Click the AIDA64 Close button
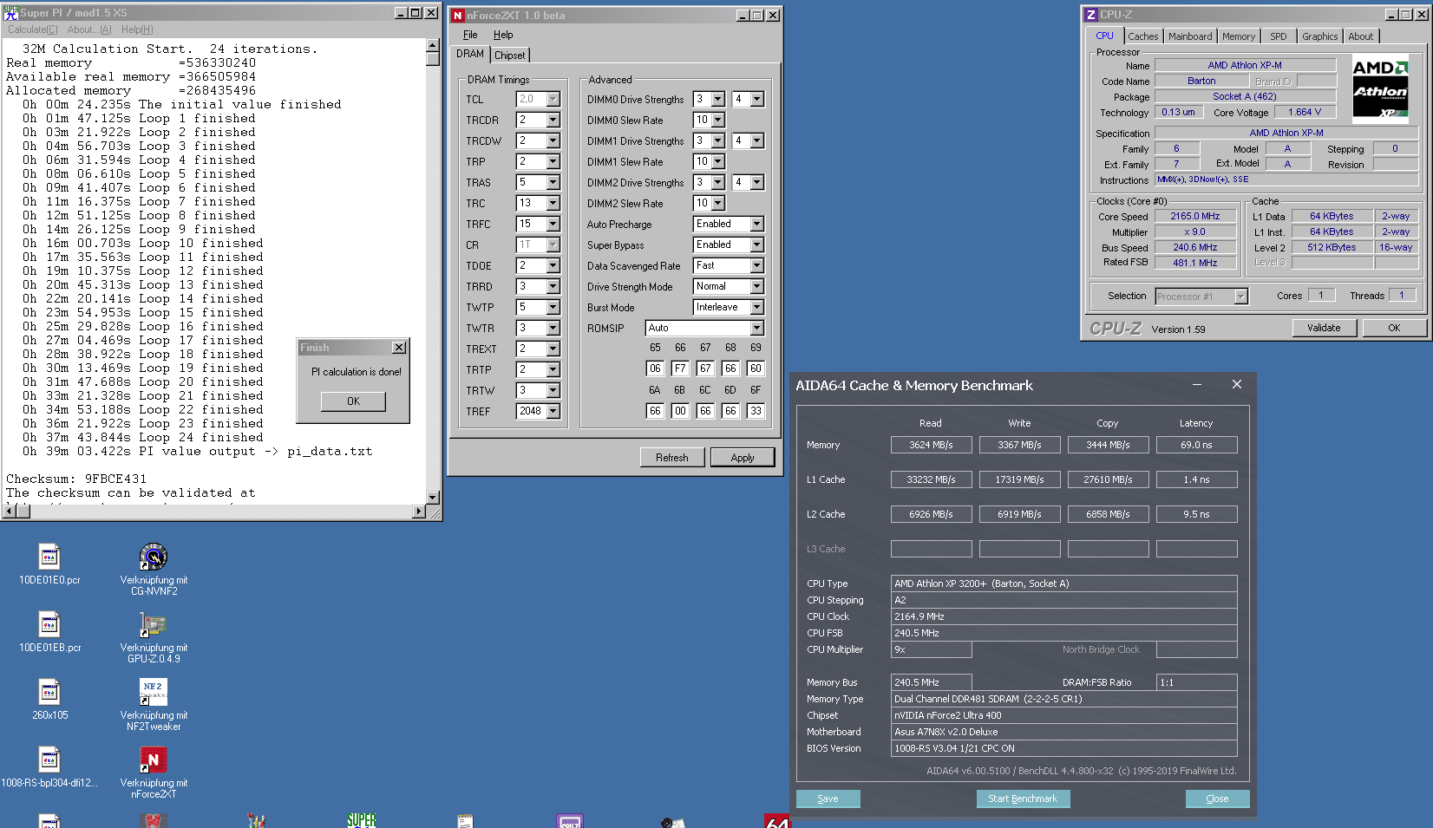 [1217, 799]
